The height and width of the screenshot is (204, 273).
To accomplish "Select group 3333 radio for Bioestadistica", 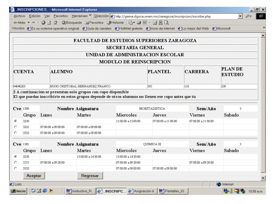I will pos(16,133).
